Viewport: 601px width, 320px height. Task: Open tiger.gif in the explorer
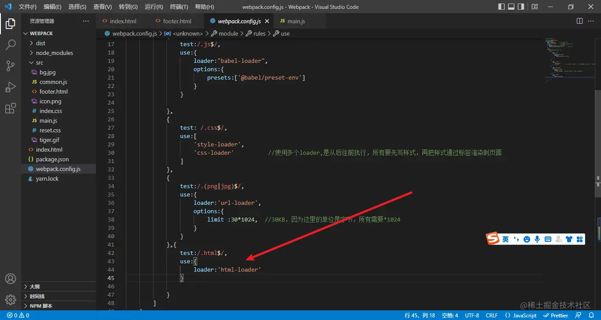pyautogui.click(x=59, y=140)
